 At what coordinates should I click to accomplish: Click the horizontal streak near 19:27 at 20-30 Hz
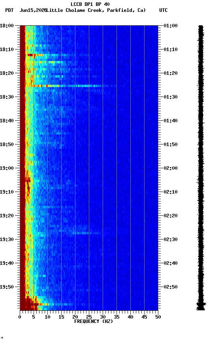pyautogui.click(x=86, y=233)
